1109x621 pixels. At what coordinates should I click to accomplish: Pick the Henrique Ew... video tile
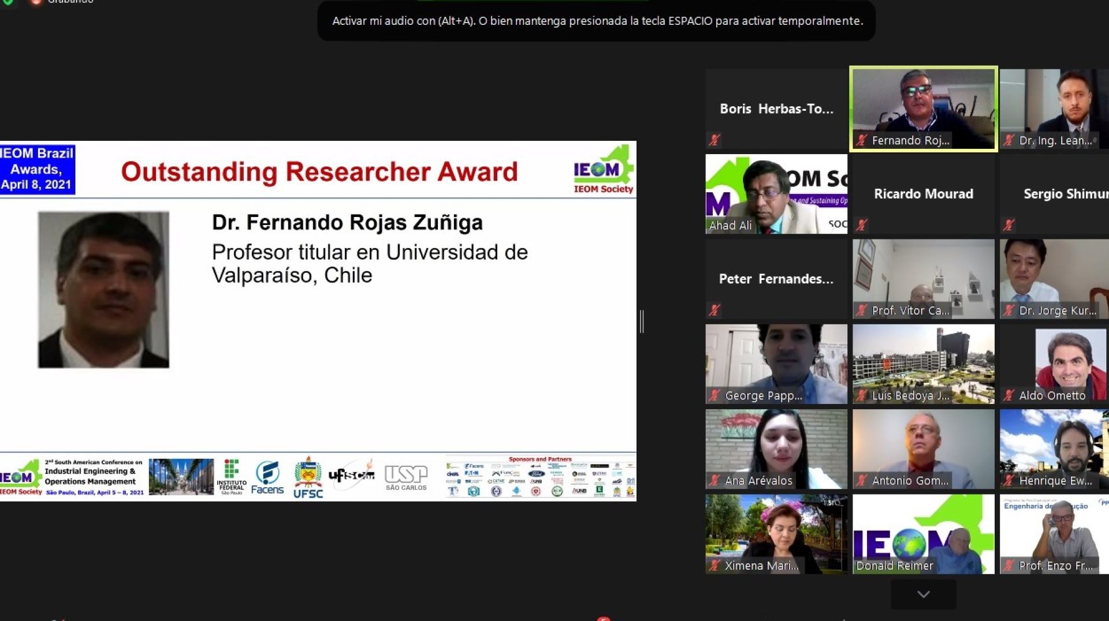(1054, 449)
